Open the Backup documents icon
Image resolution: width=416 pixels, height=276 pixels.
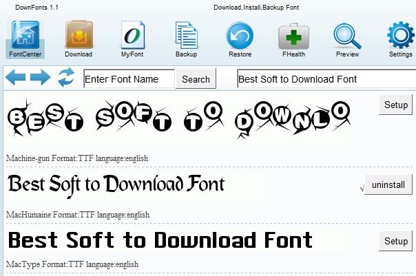point(186,39)
